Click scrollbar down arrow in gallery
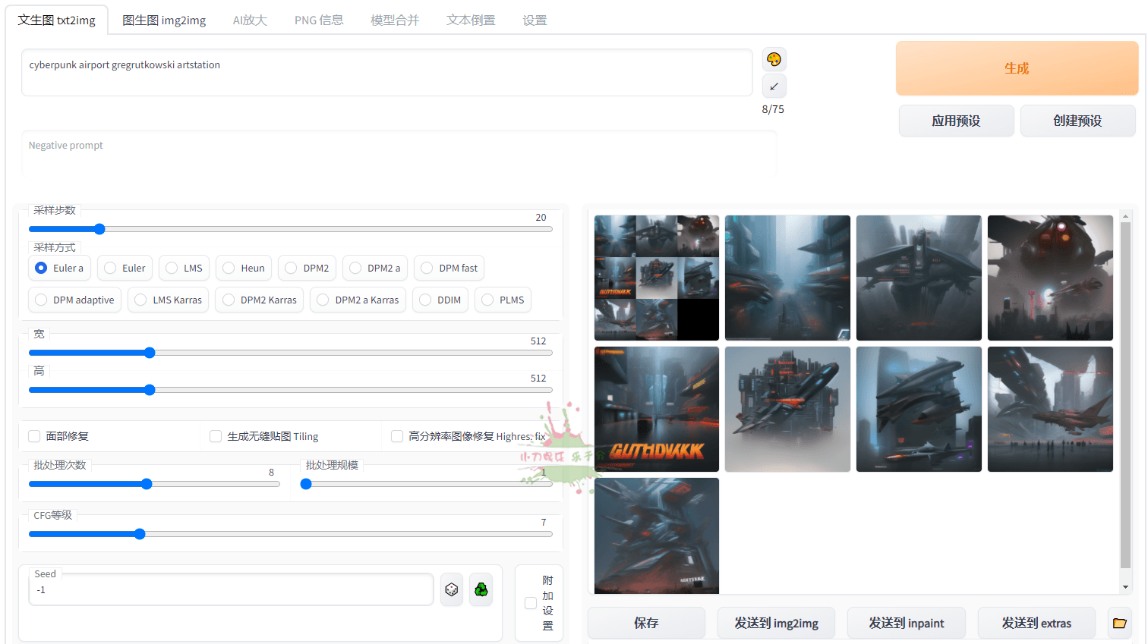 (1125, 587)
